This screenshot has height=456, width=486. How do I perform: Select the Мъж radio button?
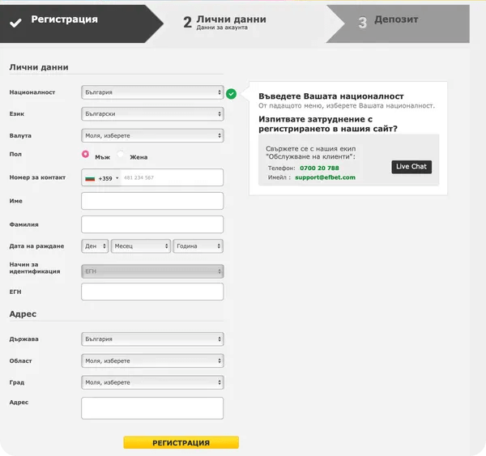(85, 154)
